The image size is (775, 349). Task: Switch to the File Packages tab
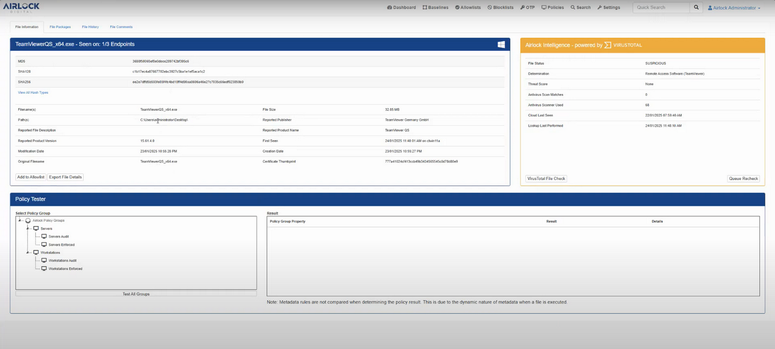coord(59,27)
